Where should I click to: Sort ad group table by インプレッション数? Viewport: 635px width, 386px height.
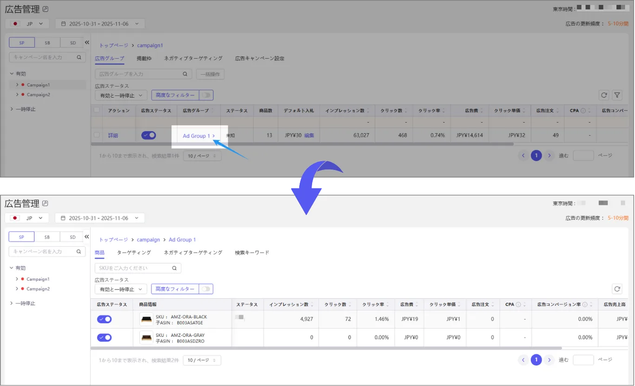point(367,111)
